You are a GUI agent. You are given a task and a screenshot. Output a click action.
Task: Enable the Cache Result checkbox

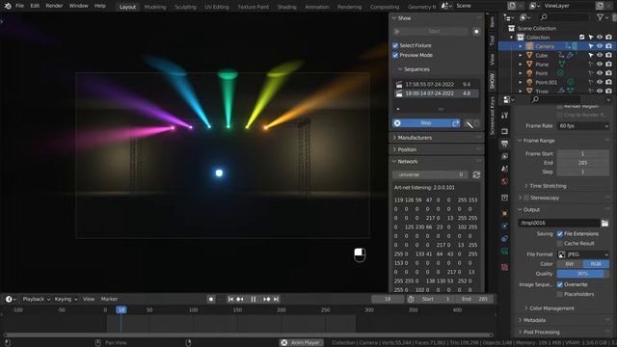[560, 244]
